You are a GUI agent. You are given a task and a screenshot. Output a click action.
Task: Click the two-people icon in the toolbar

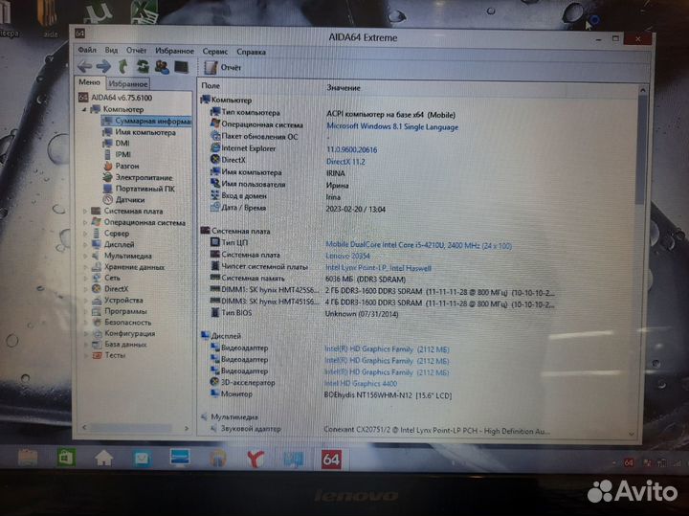tap(161, 67)
